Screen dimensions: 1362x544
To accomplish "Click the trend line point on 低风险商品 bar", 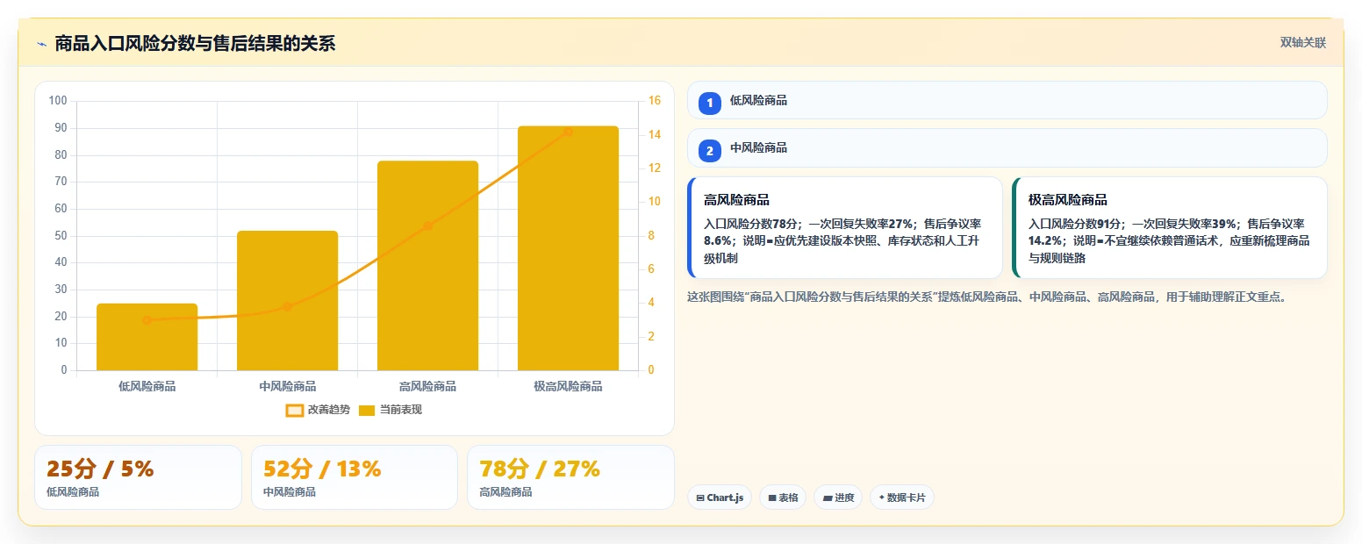I will click(x=147, y=320).
